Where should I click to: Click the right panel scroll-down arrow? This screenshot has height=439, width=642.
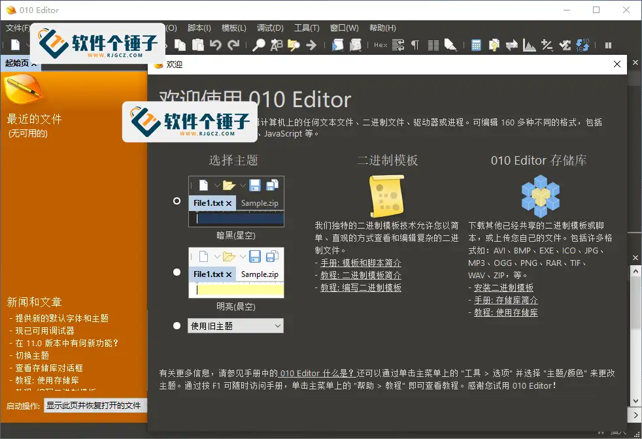tap(635, 401)
